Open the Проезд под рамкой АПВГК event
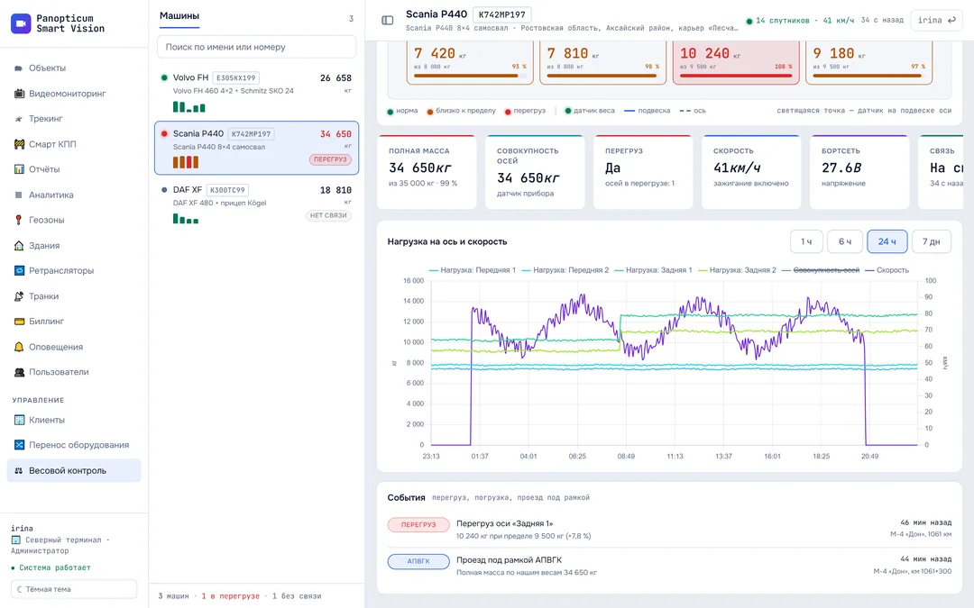The width and height of the screenshot is (974, 608). coord(669,565)
